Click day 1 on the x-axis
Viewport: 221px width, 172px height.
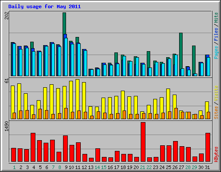(x=14, y=167)
